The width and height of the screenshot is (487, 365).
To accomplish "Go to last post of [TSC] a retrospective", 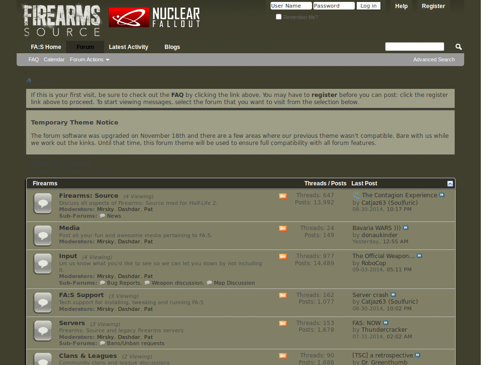I will point(418,355).
